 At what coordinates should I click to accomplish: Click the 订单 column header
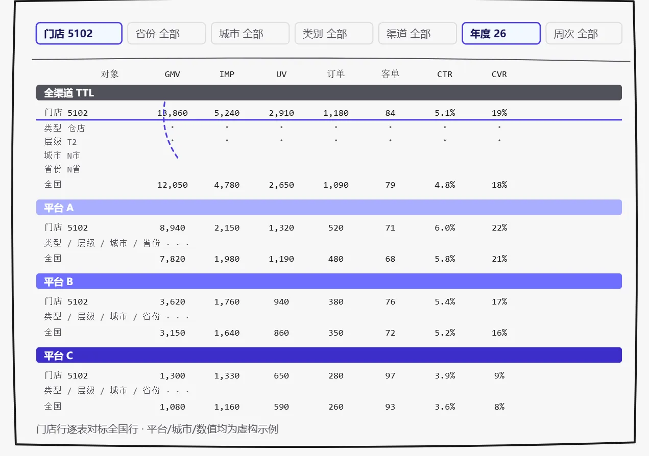[336, 74]
